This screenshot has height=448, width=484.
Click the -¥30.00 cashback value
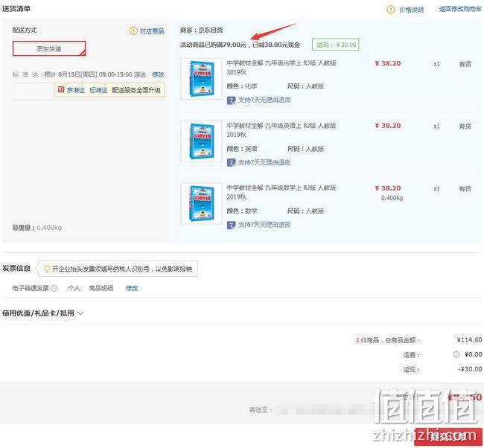pos(470,369)
